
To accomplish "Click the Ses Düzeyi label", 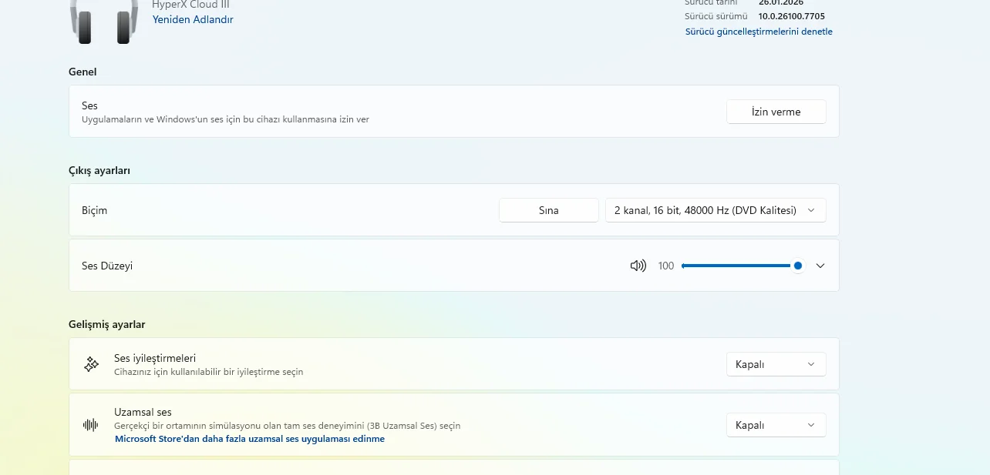I will (x=107, y=266).
